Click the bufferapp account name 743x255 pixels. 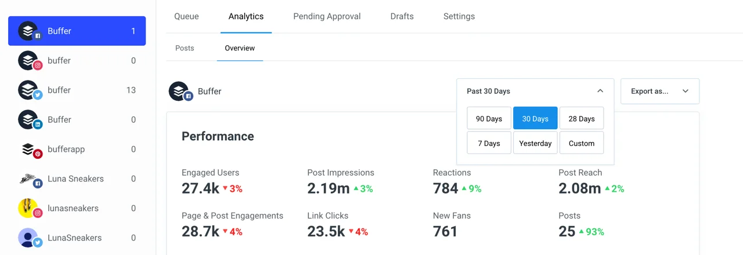[x=66, y=150]
